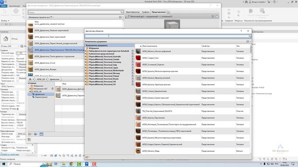298x167 pixels.
Task: Switch to Идентификатор tab in Material Browser
Action: (133, 12)
